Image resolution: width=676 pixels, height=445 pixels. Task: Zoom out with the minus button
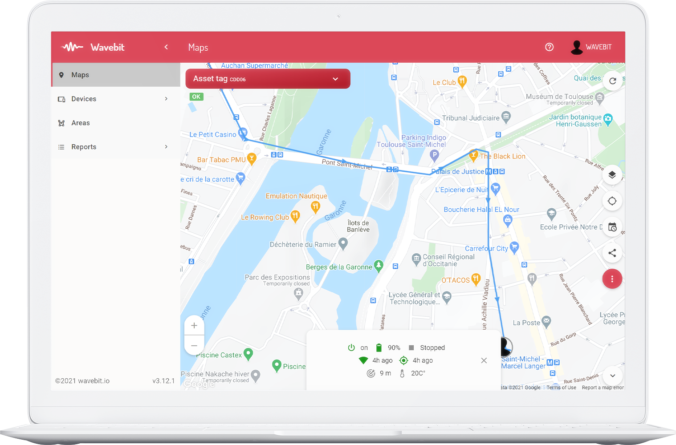click(x=194, y=345)
